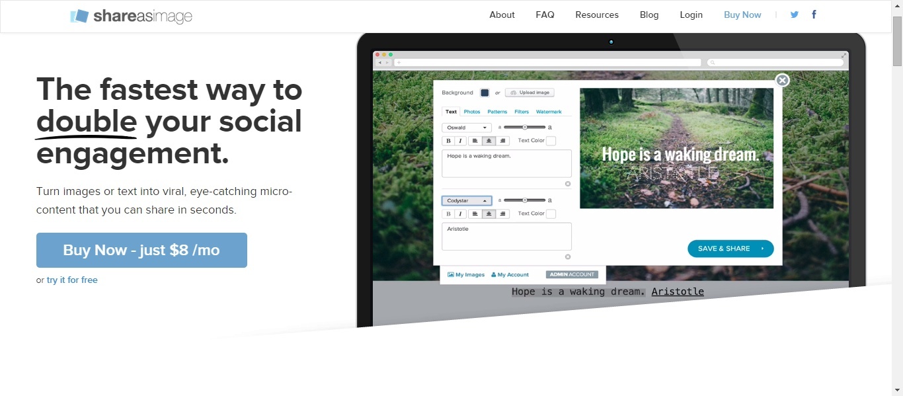The image size is (903, 396).
Task: Switch to the Filters tab
Action: coord(522,112)
